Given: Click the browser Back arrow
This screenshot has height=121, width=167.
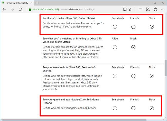Looking at the screenshot, I should (x=4, y=9).
